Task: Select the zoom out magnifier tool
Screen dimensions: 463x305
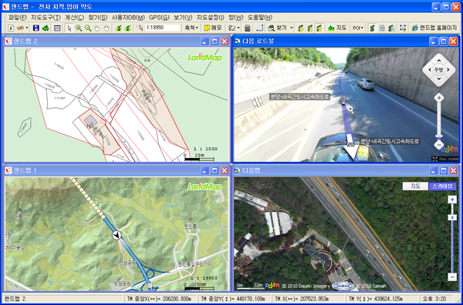Action: point(88,28)
